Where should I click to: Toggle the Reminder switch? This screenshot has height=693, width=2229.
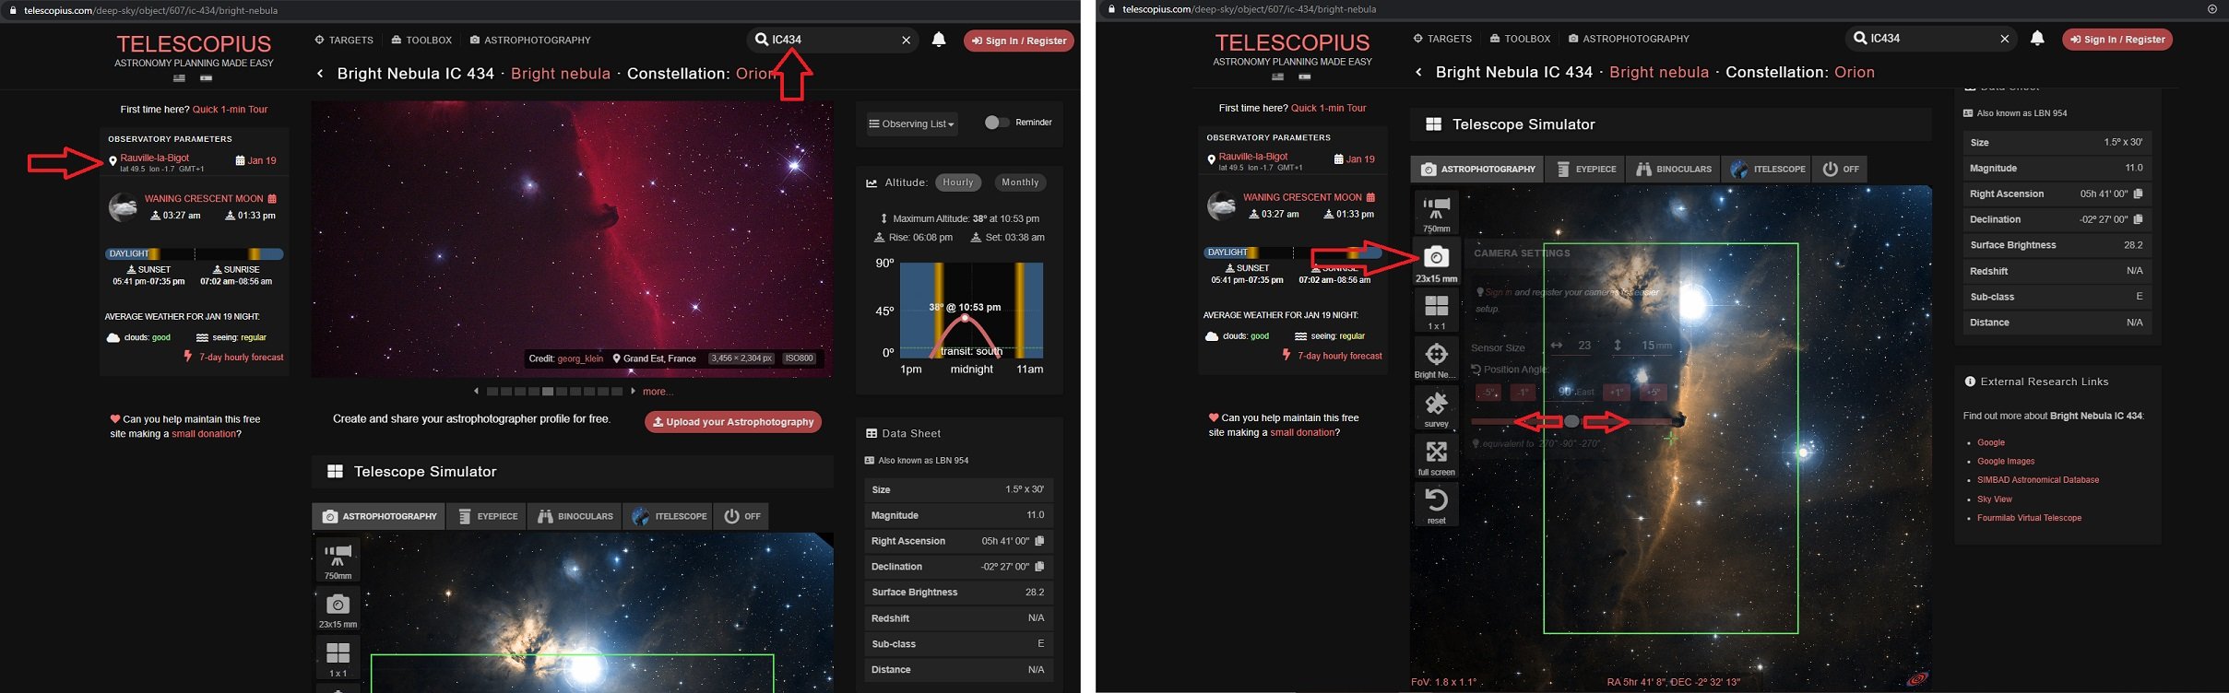(x=996, y=123)
